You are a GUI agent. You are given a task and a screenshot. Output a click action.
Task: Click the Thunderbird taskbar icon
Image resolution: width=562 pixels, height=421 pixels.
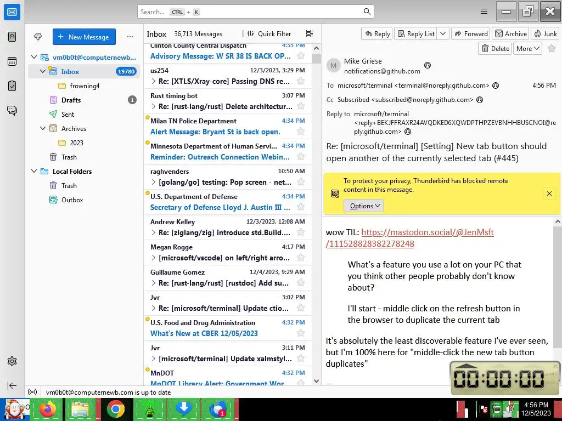(218, 409)
